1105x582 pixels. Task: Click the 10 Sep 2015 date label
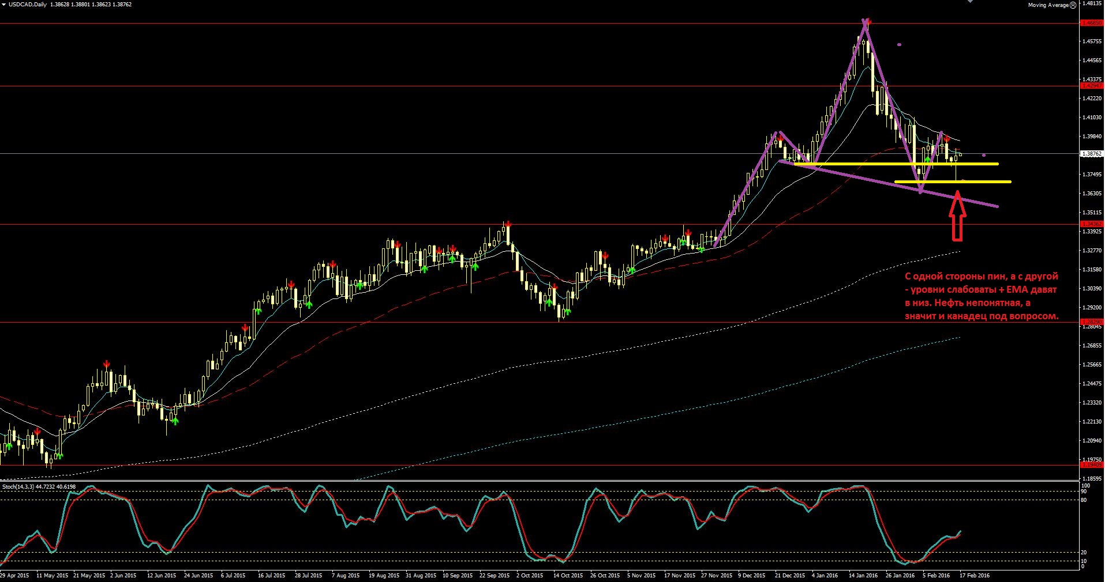459,575
